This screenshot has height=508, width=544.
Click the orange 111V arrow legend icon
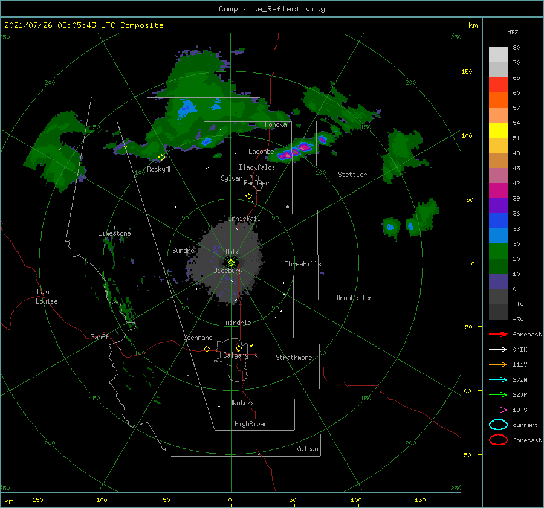pos(498,364)
